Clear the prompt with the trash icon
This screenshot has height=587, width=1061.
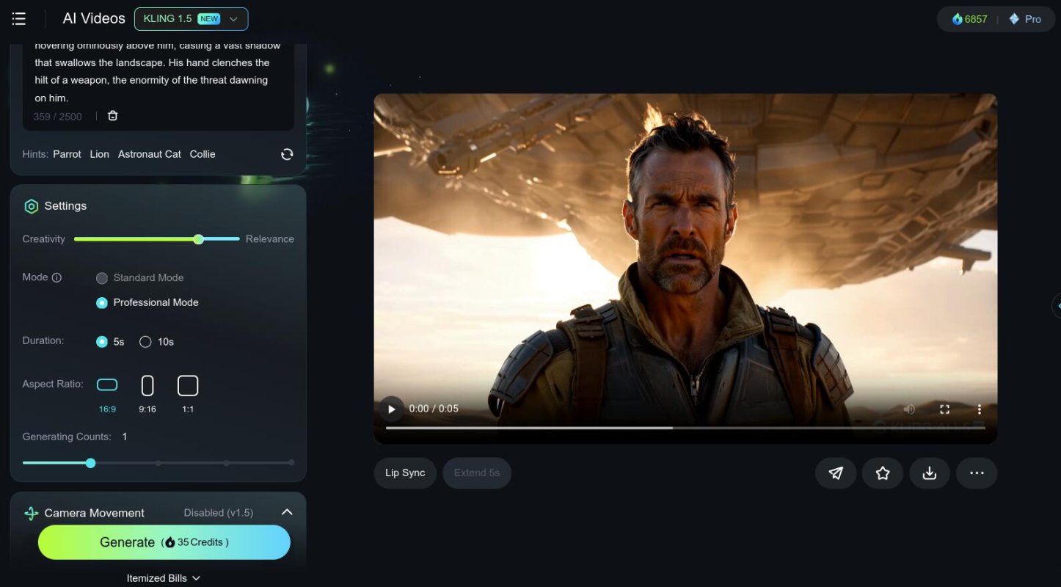tap(112, 116)
